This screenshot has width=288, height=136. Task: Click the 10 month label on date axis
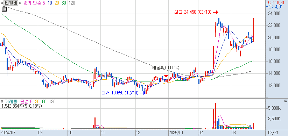point(70,133)
